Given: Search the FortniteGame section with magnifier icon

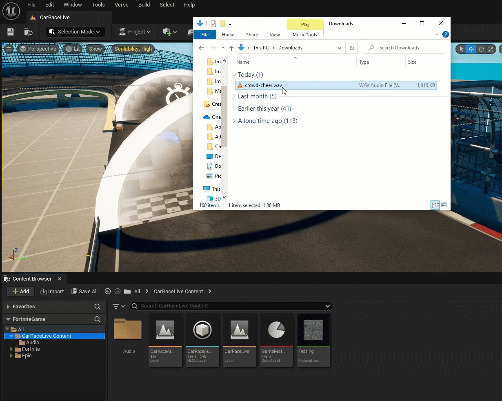Looking at the screenshot, I should [x=97, y=319].
